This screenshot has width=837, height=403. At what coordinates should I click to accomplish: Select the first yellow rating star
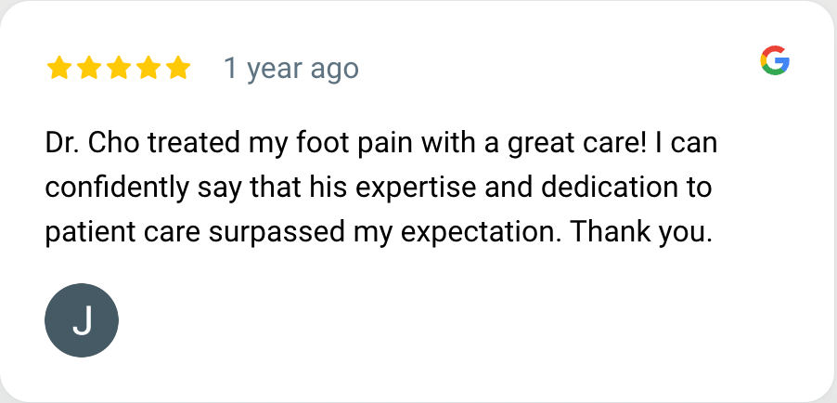[59, 68]
